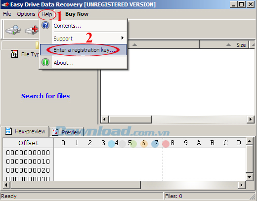257x201 pixels.
Task: Click hex view left scroll arrow
Action: coord(6,185)
